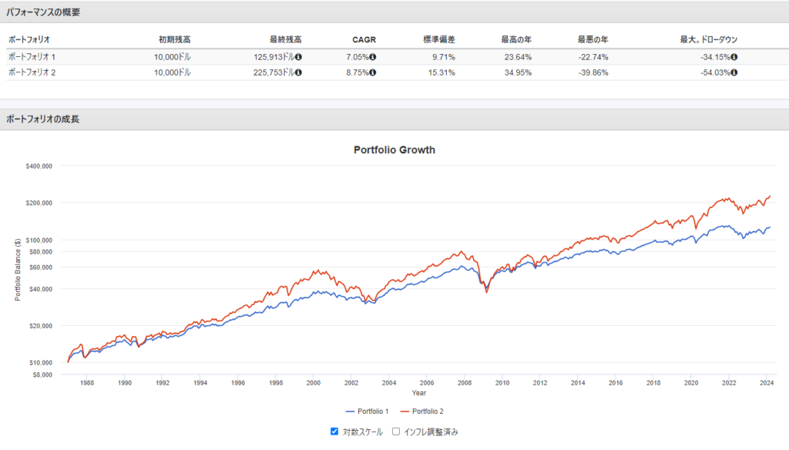Click the Portfolio Growth chart title

click(x=394, y=149)
